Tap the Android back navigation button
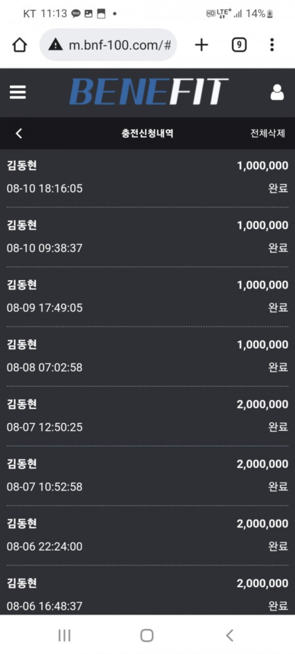The image size is (295, 654). click(229, 635)
